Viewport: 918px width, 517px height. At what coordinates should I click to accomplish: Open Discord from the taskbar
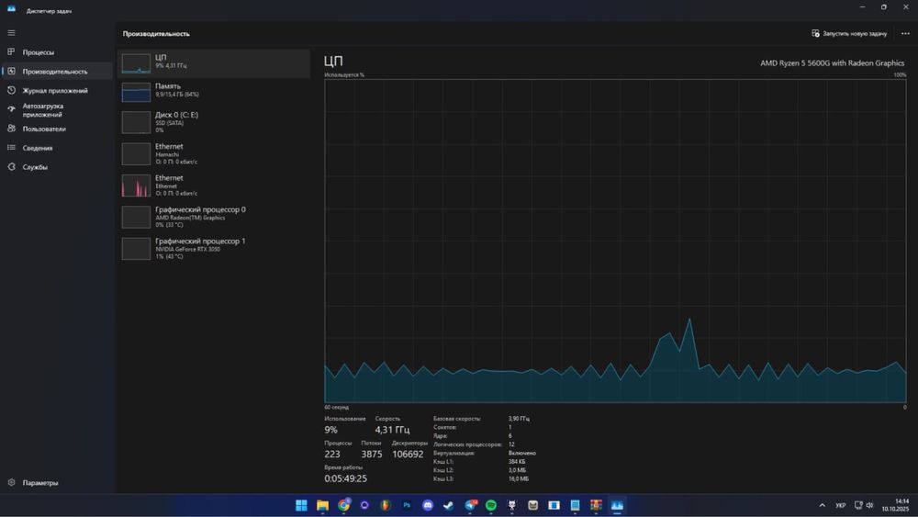coord(428,505)
